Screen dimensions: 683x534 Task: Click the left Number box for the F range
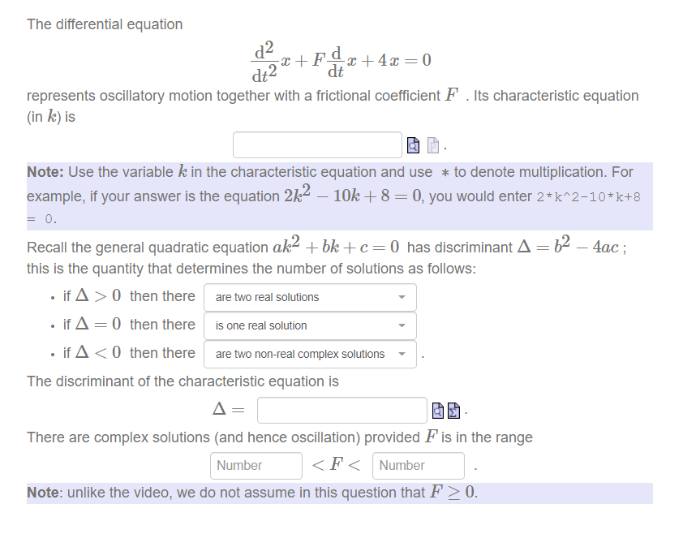pyautogui.click(x=256, y=465)
